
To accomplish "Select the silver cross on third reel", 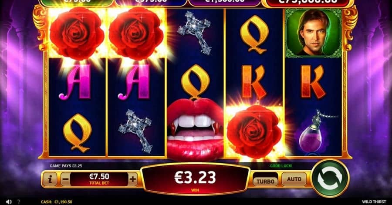I will pyautogui.click(x=195, y=33).
